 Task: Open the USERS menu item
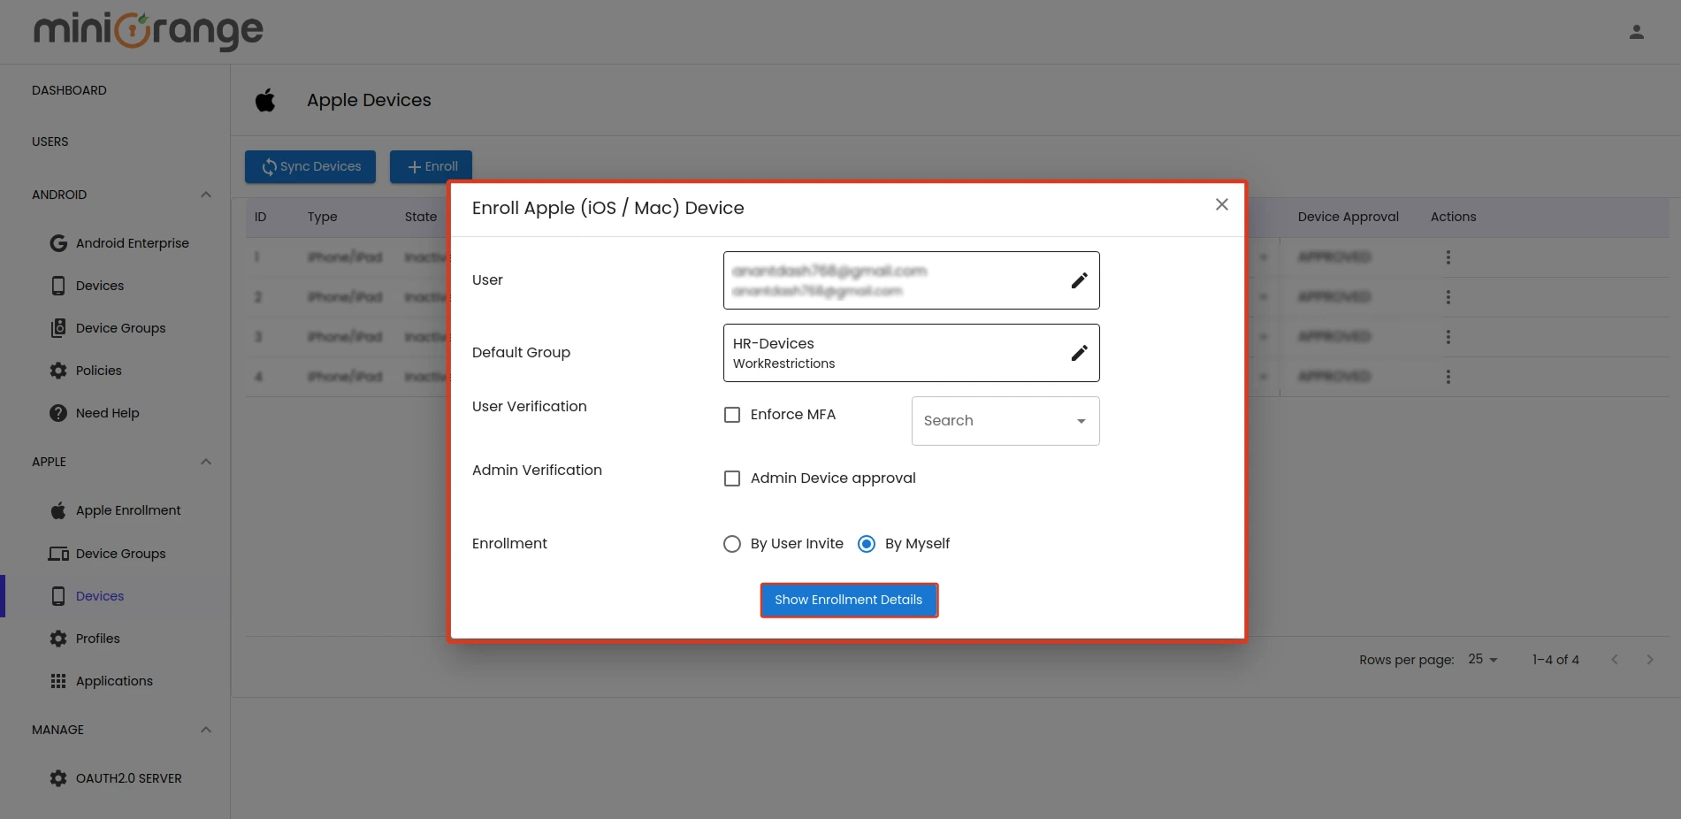click(50, 142)
